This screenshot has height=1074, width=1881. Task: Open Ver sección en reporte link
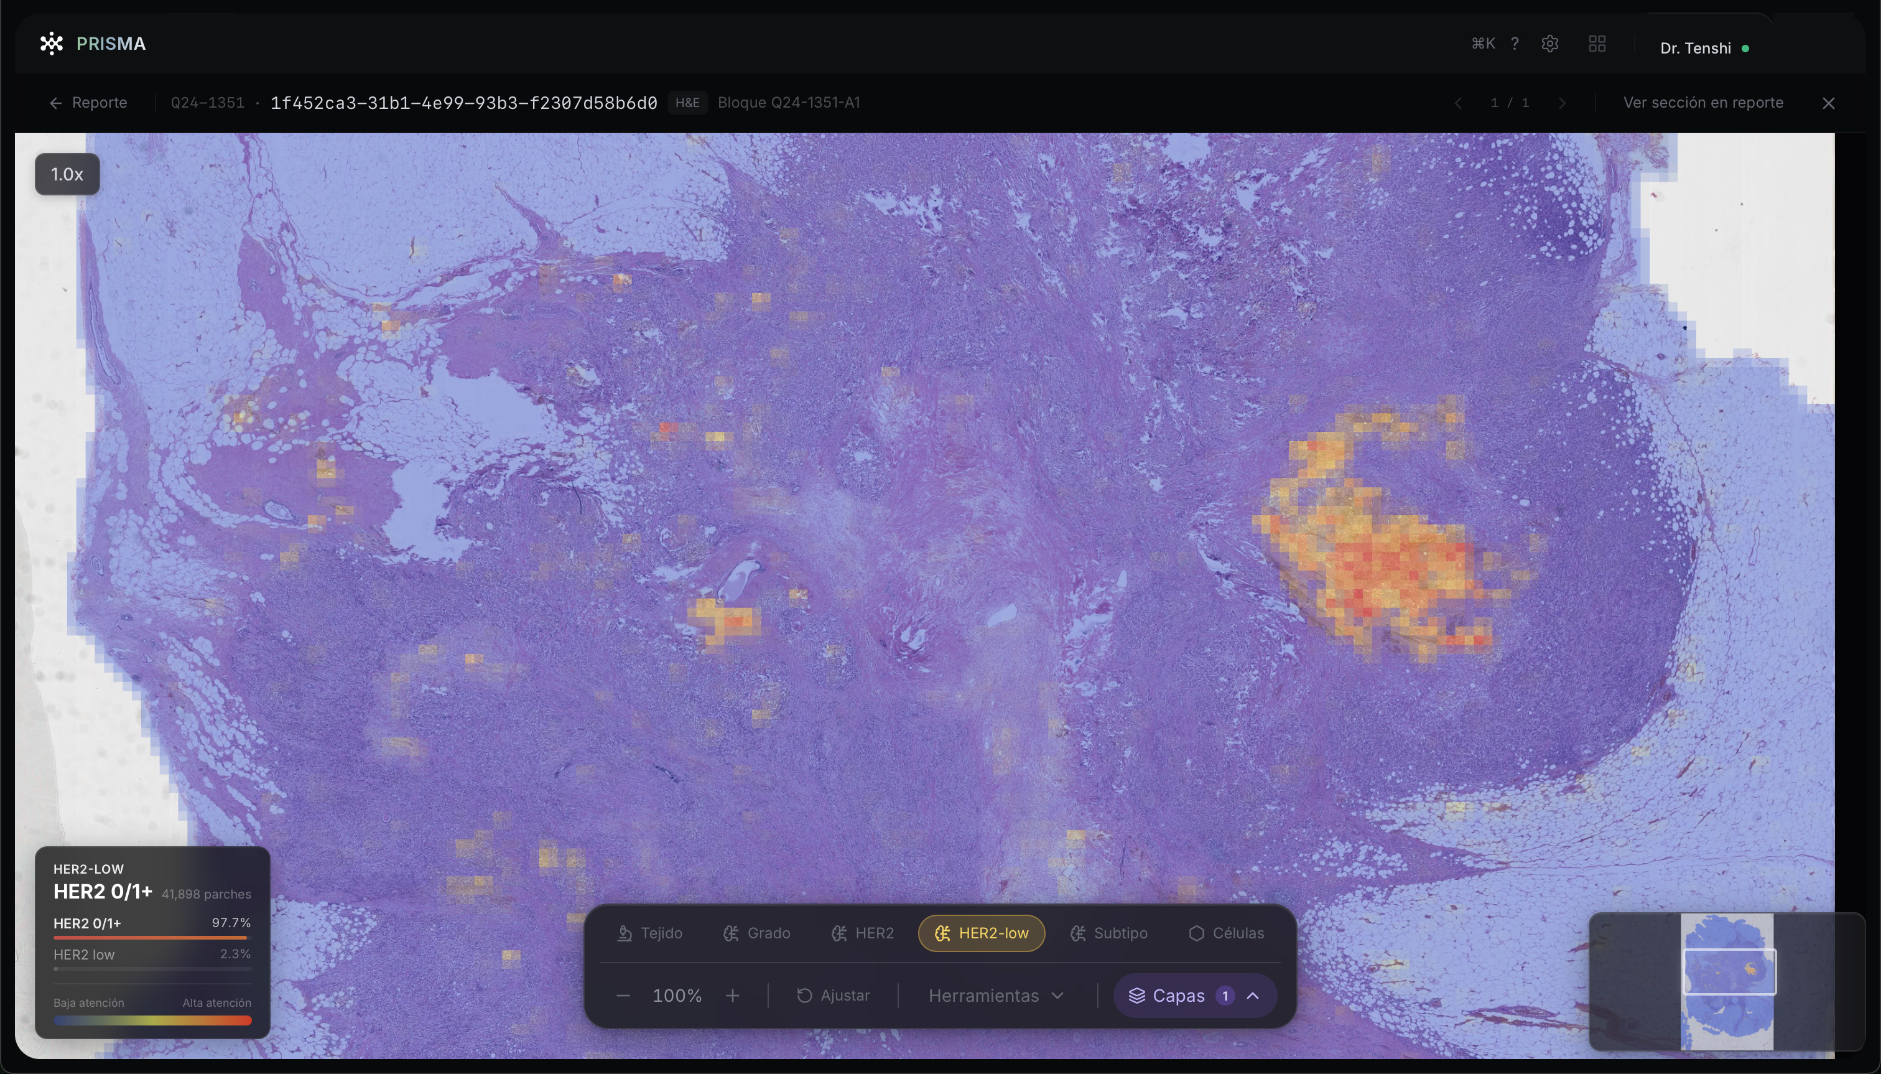click(1702, 103)
